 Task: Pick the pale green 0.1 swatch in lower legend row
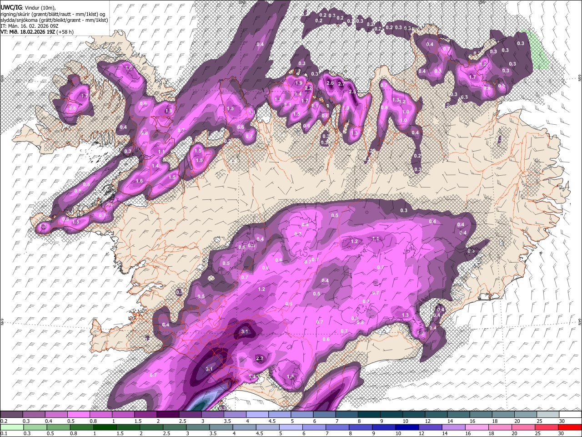pyautogui.click(x=12, y=427)
